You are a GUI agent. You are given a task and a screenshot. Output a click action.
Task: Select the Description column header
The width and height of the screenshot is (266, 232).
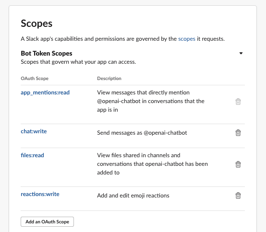[x=109, y=79]
